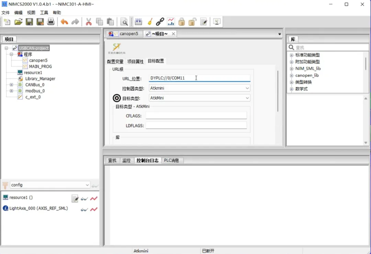This screenshot has height=254, width=371.
Task: Switch to the 配置变量 tab
Action: tap(115, 62)
